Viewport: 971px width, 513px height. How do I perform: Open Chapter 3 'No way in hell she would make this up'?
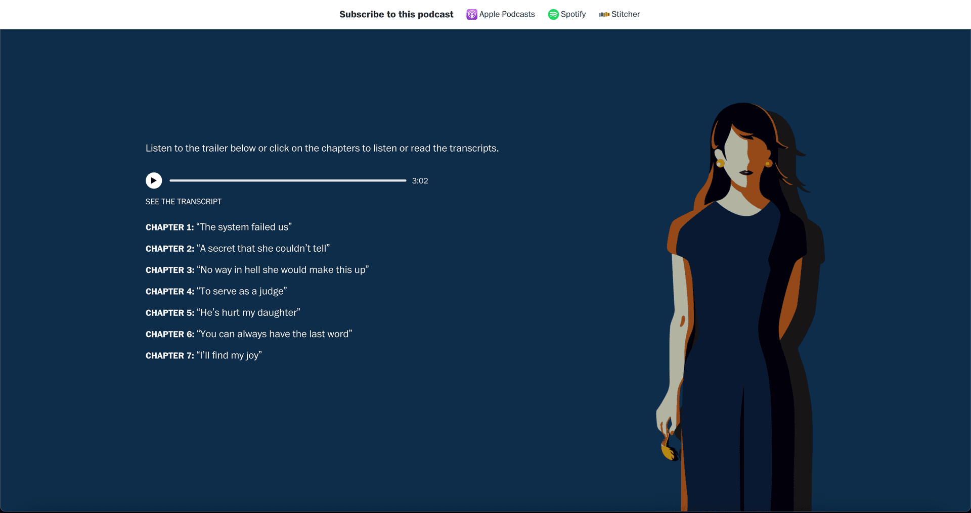257,269
